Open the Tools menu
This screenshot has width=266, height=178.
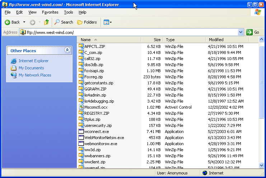pos(68,12)
